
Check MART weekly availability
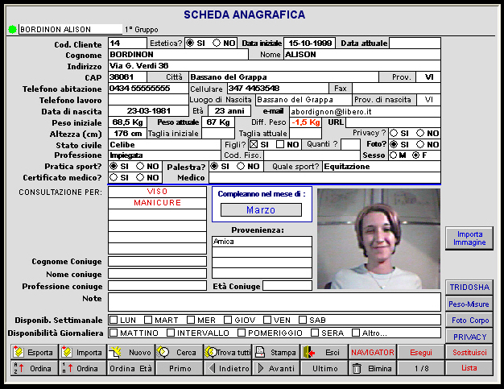pos(148,320)
